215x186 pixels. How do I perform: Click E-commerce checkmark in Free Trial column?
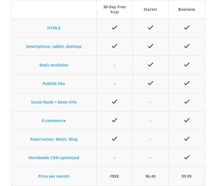[x=114, y=120]
